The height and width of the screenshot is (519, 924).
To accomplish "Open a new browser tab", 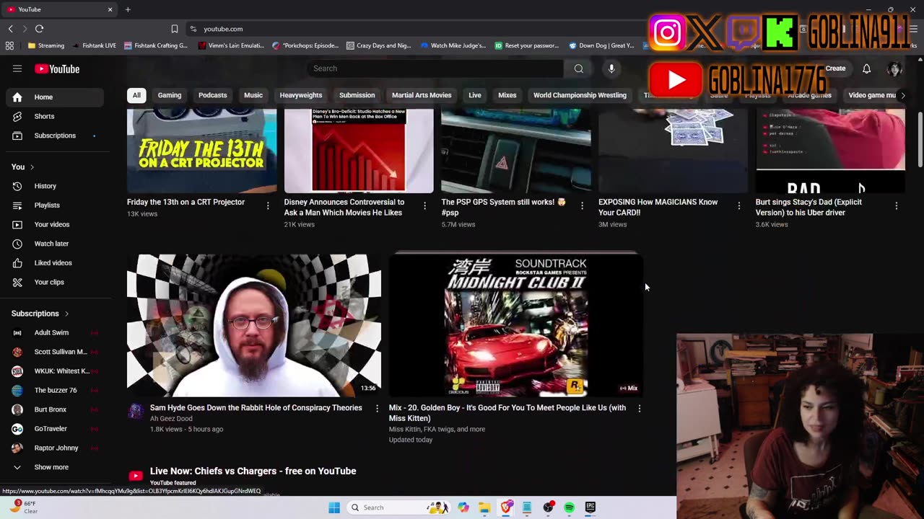I will [x=128, y=9].
